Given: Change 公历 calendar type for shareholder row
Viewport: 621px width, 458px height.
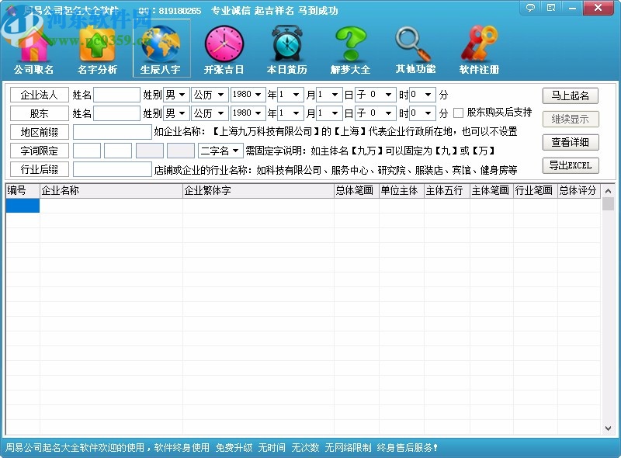Looking at the screenshot, I should (x=210, y=113).
